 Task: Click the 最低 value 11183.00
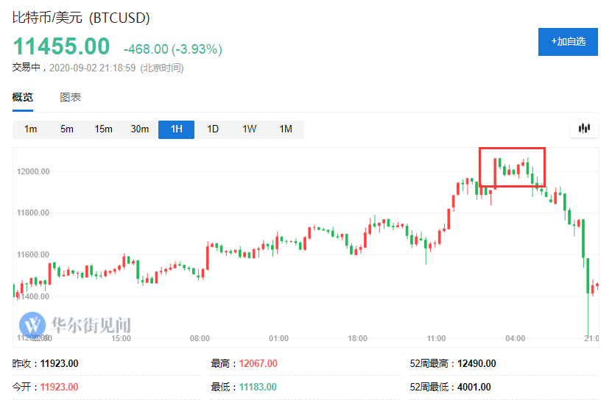click(x=258, y=387)
